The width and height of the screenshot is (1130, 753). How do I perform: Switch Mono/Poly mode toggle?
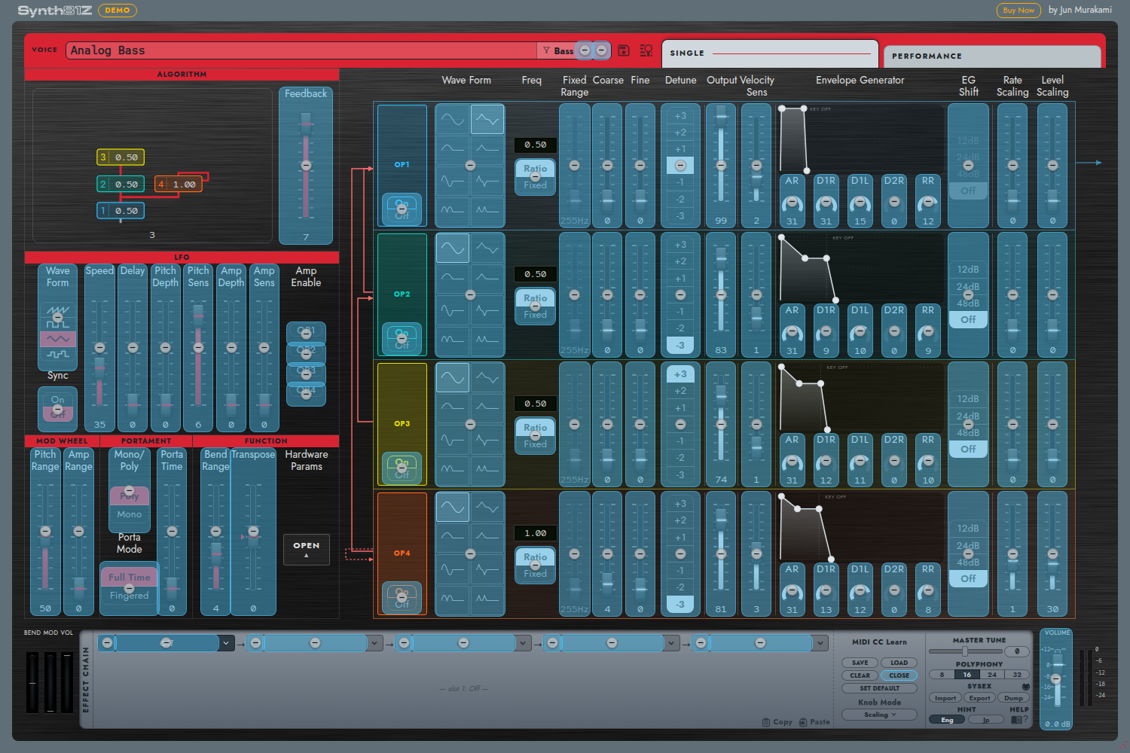(x=130, y=505)
